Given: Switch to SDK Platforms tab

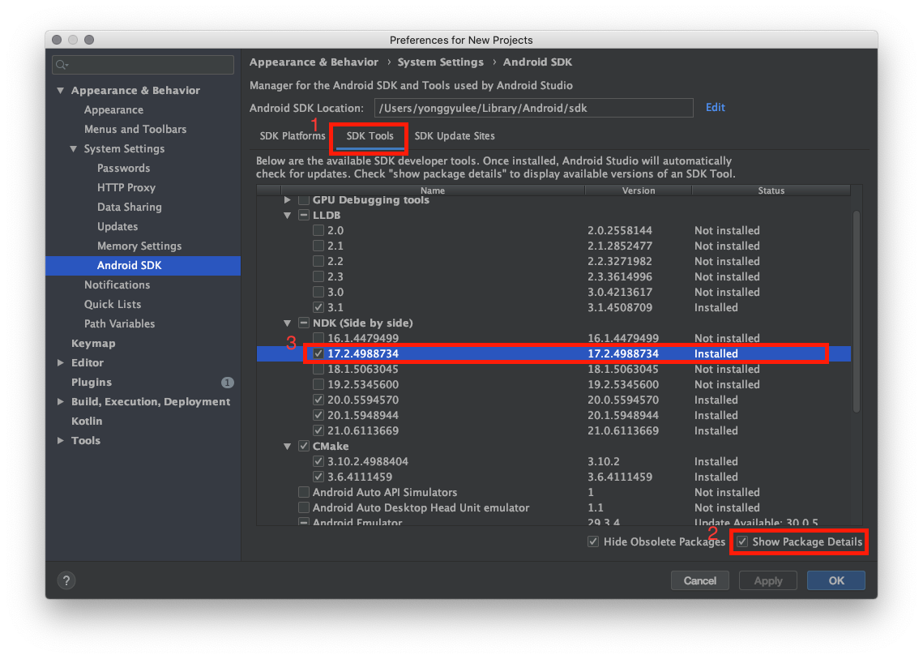Looking at the screenshot, I should click(x=292, y=136).
